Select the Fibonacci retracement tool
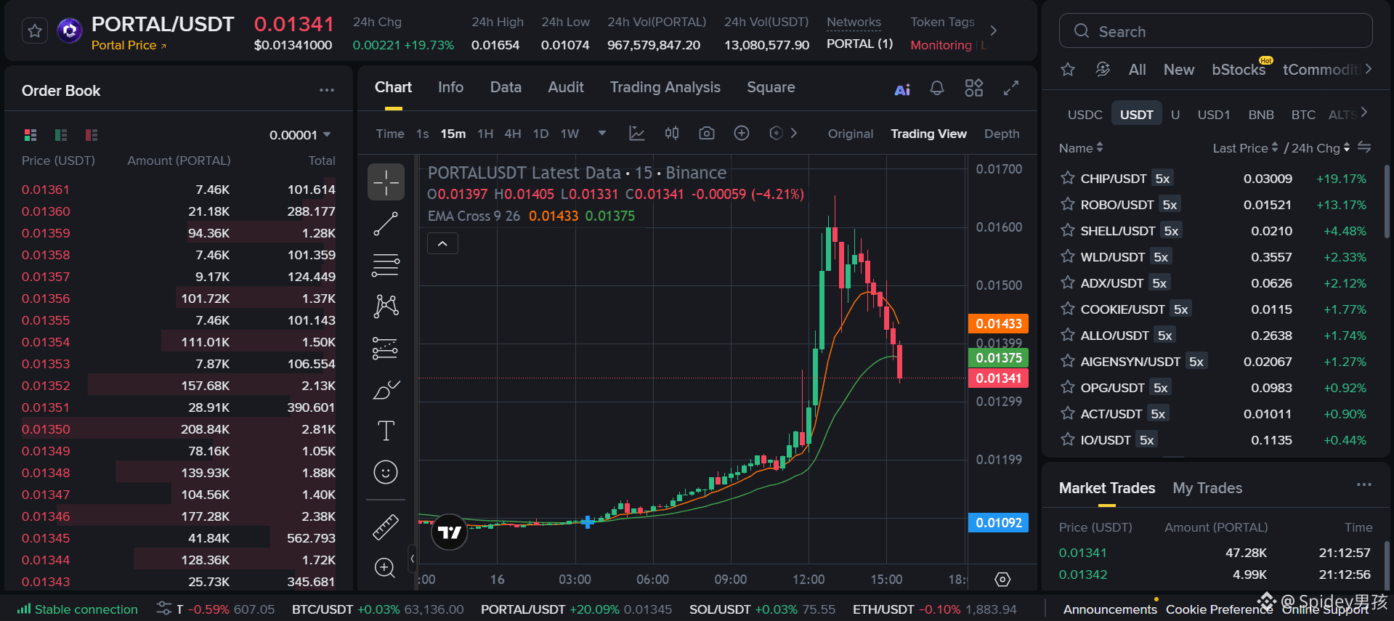 [x=386, y=265]
